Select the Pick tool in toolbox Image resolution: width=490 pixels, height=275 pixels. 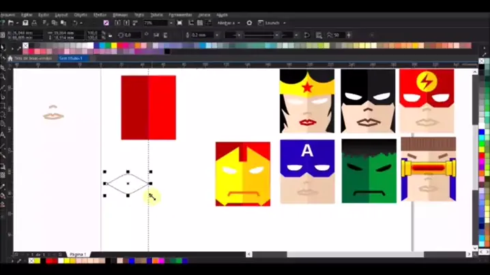coord(3,48)
